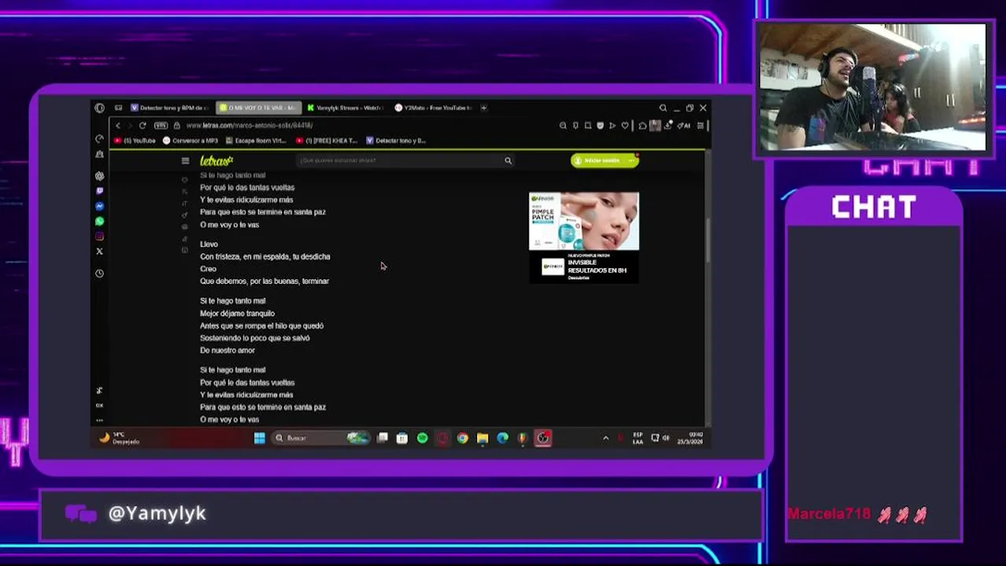Click lyric 'Que debemos, por las buenas, terminar'
The height and width of the screenshot is (566, 1006).
point(264,281)
